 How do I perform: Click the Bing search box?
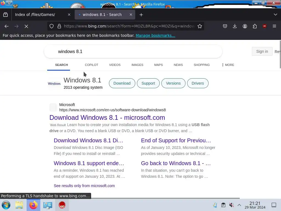click(x=133, y=51)
